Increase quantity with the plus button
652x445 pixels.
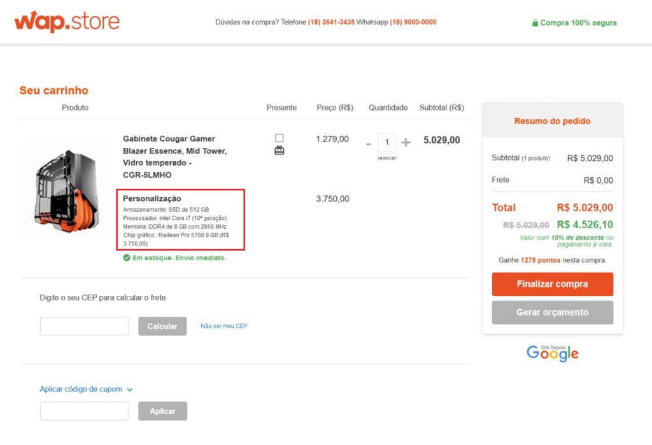click(x=406, y=143)
